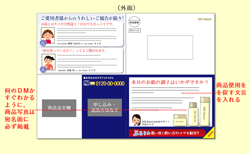Click the small cream jar product image
The image size is (250, 154).
click(179, 120)
